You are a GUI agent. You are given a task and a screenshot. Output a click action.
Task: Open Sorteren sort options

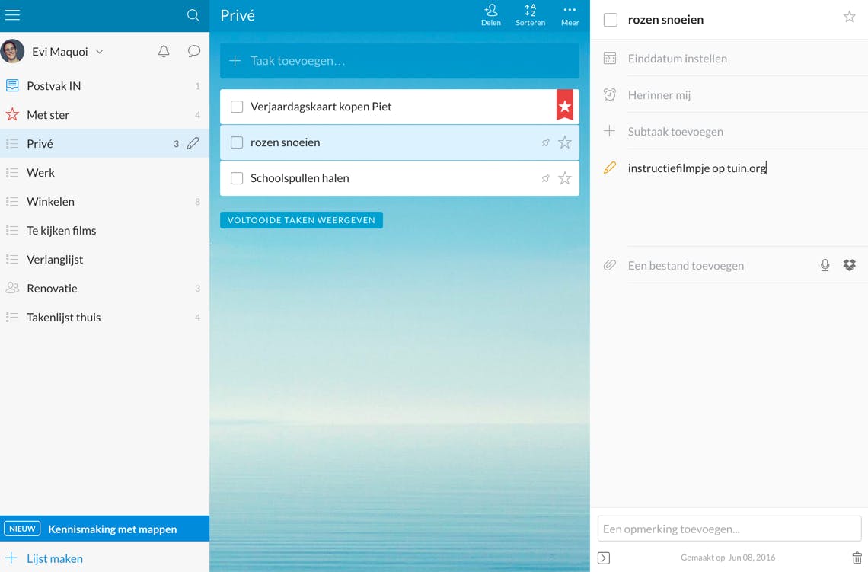pyautogui.click(x=531, y=15)
